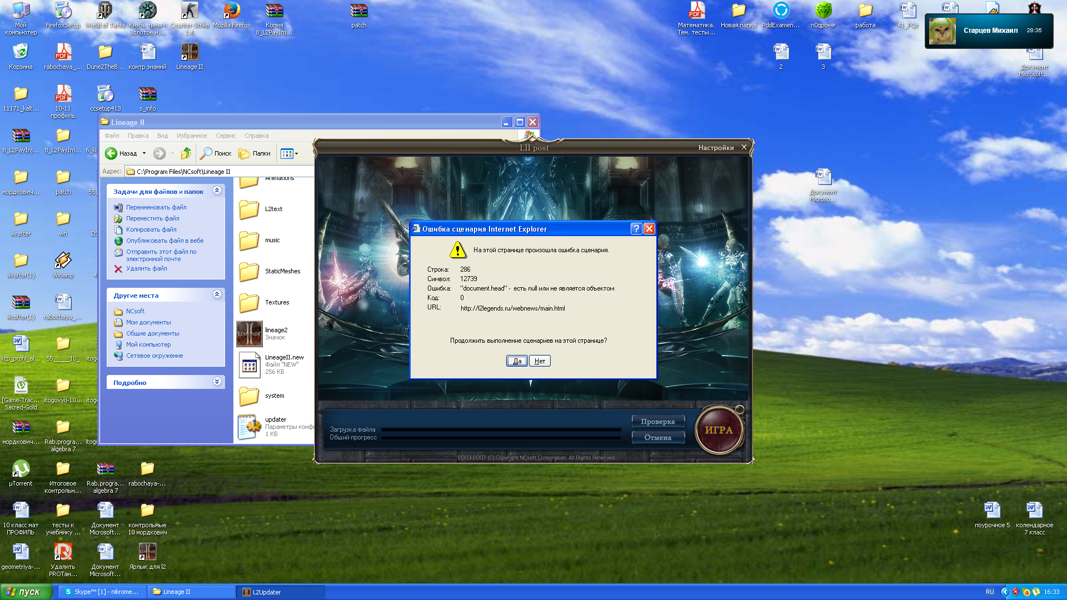The height and width of the screenshot is (600, 1067).
Task: Click the Назад back arrow in Explorer
Action: [x=121, y=153]
